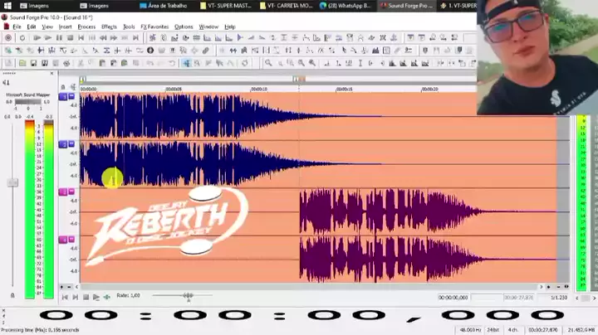Screen dimensions: 598x335
Task: Click the black histogram icon in second toolbar row
Action: (x=375, y=51)
